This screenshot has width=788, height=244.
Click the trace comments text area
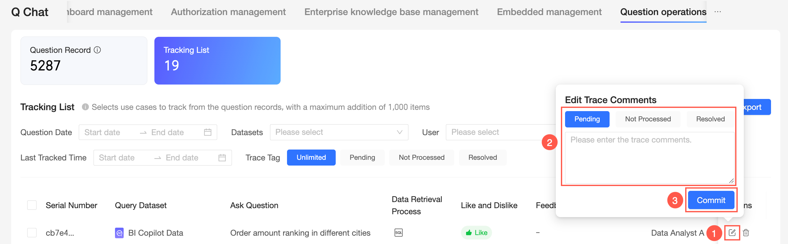coord(649,158)
